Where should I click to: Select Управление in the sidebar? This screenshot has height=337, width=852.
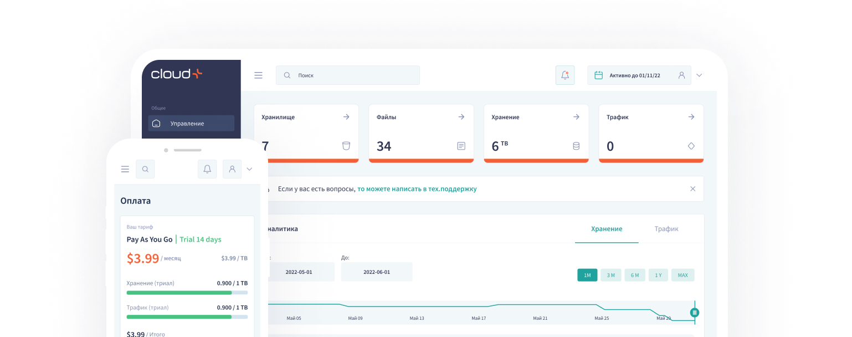(x=191, y=123)
